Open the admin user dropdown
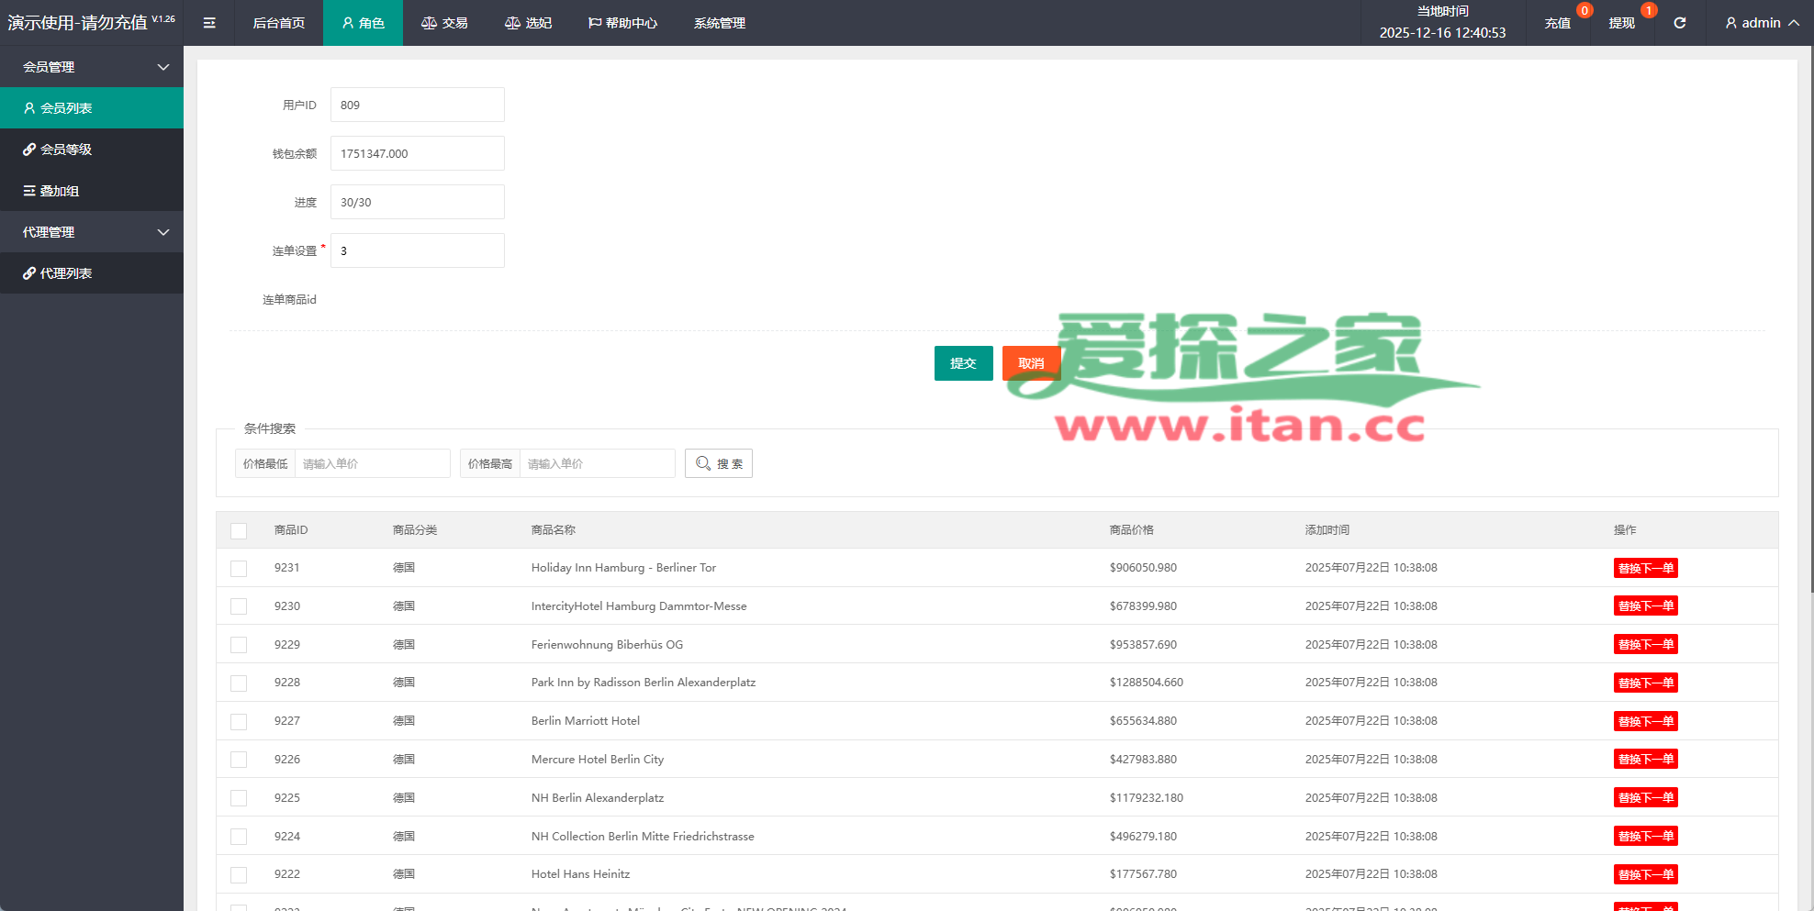Image resolution: width=1814 pixels, height=911 pixels. tap(1761, 23)
